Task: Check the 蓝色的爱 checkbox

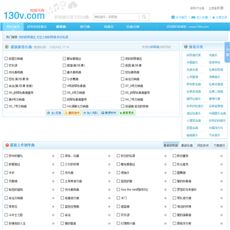Action: point(118,181)
